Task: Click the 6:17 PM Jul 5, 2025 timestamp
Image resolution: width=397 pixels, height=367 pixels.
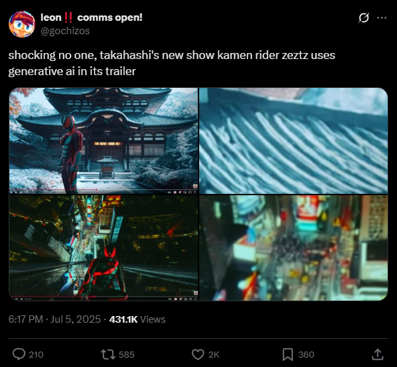Action: click(x=55, y=319)
